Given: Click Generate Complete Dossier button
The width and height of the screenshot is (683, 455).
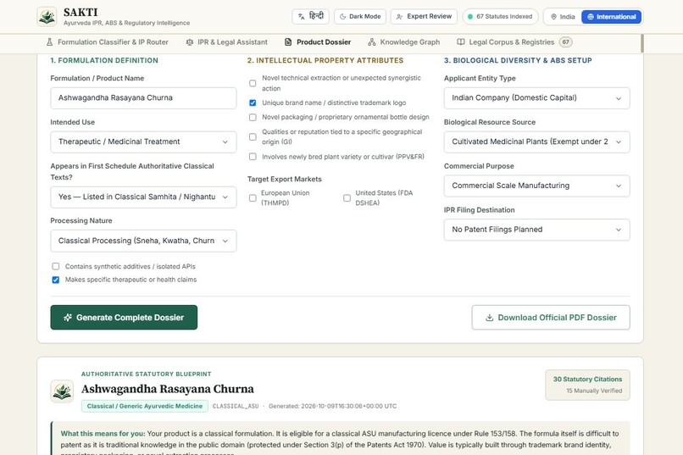Looking at the screenshot, I should coord(124,318).
